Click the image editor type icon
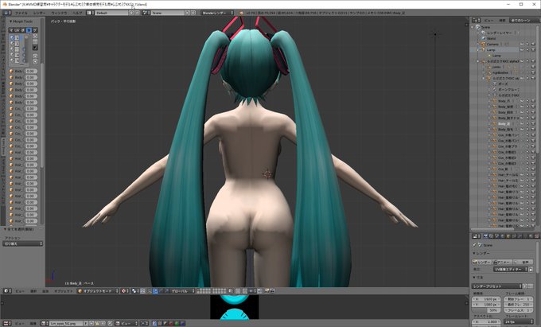The height and width of the screenshot is (327, 541). [x=7, y=323]
